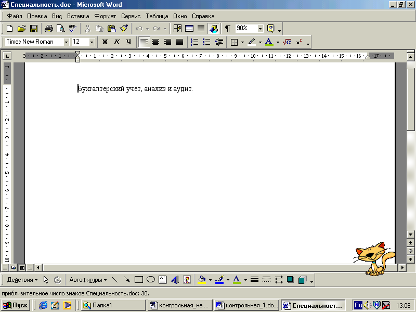Select the Rectangle drawing tool
The image size is (416, 312).
[139, 280]
